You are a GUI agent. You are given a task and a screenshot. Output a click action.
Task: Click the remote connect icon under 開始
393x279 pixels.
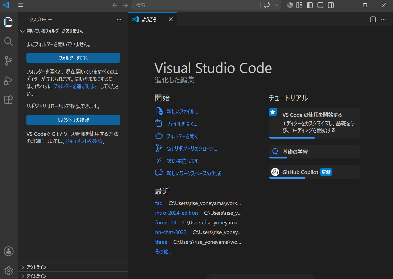[159, 160]
